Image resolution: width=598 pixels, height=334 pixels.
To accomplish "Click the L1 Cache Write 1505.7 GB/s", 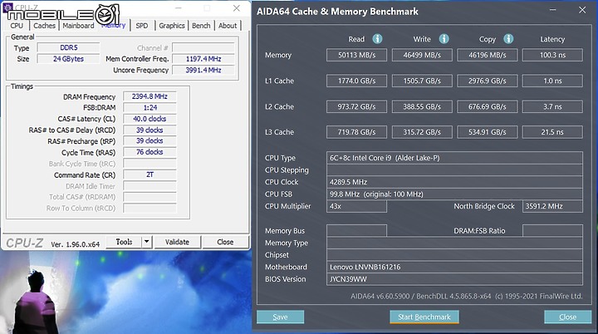I will 422,81.
